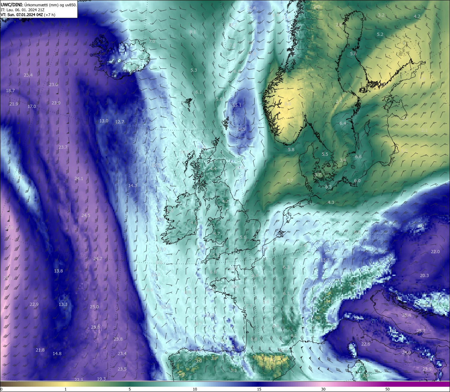
Task: Click the '3.2' value in the top right
Action: pyautogui.click(x=381, y=15)
